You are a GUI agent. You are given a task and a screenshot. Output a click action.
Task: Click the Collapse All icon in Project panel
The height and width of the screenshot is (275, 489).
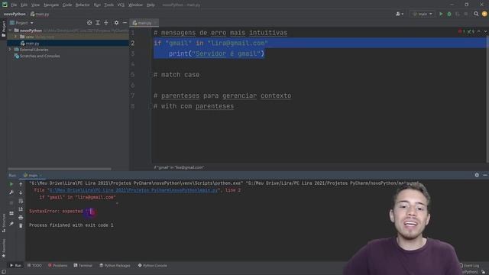(x=106, y=23)
